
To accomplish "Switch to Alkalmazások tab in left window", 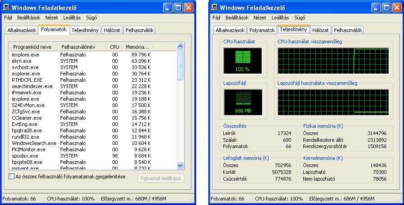I will tap(22, 30).
